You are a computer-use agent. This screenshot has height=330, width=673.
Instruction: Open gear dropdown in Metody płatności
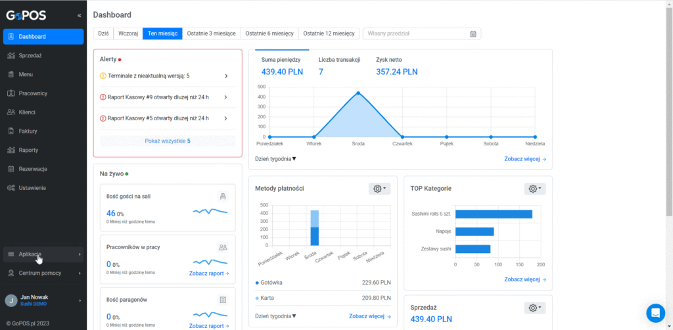[x=379, y=189]
